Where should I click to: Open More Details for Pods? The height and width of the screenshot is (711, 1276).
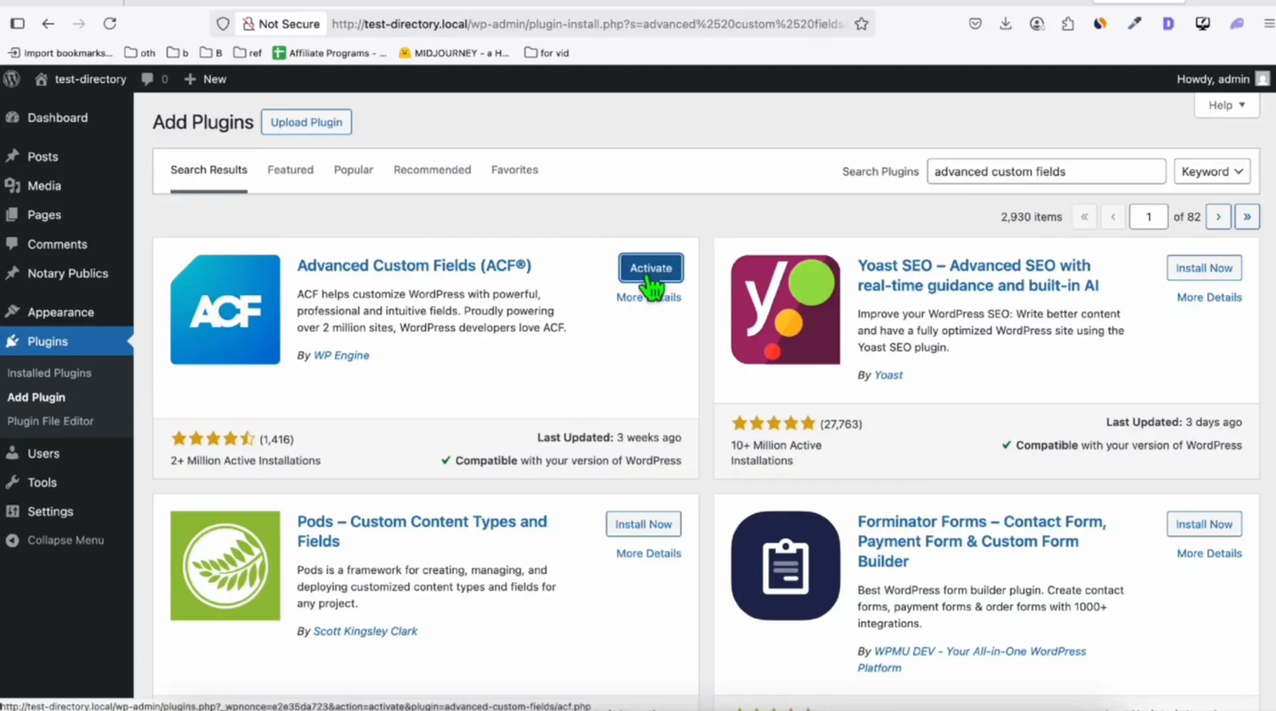point(648,553)
